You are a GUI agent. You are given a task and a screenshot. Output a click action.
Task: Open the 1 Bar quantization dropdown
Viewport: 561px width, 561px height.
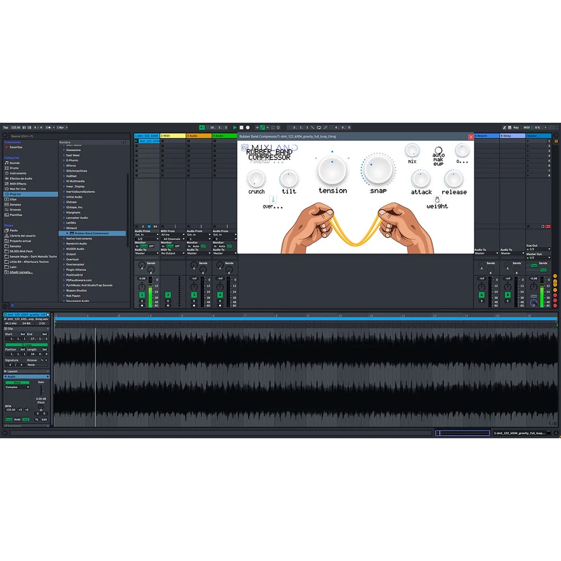62,127
